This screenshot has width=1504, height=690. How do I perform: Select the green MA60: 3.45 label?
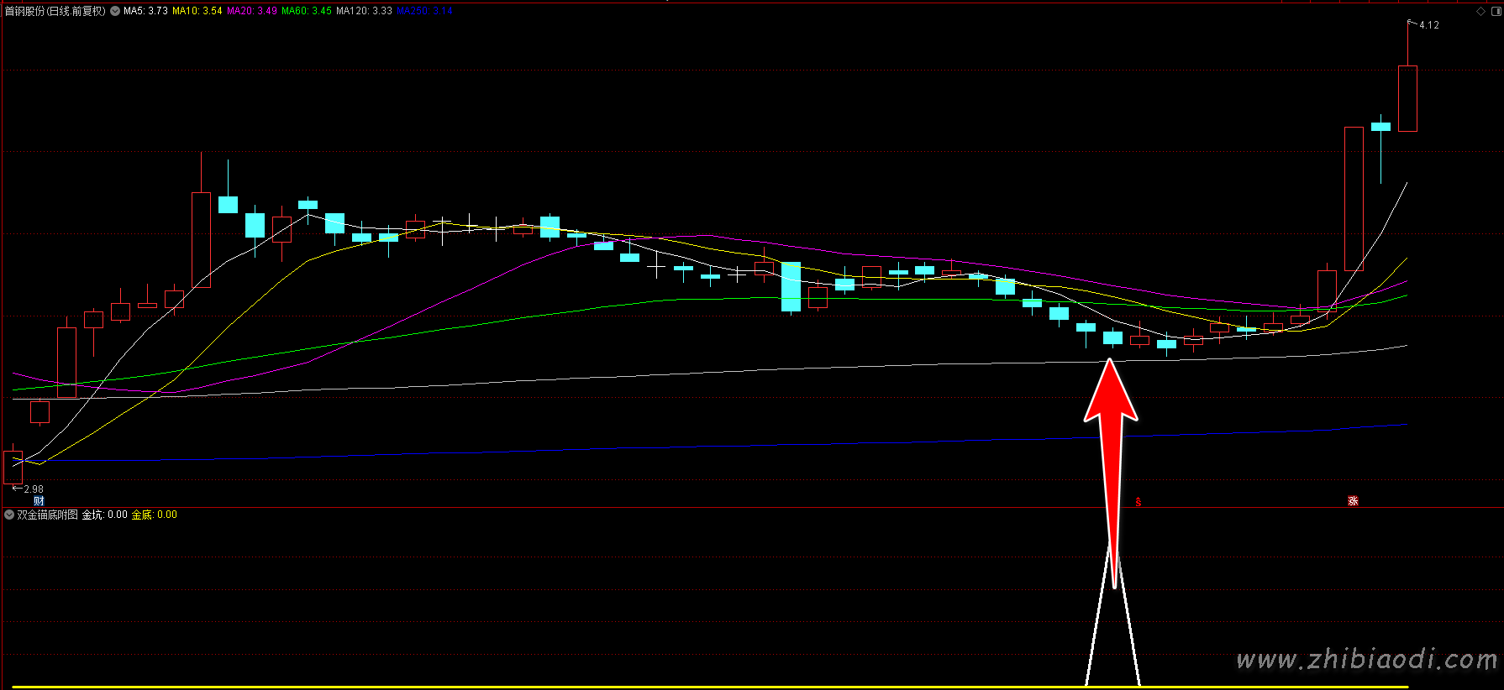point(307,11)
